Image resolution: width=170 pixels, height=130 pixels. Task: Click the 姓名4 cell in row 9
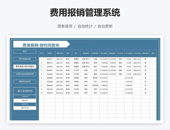click(x=68, y=89)
